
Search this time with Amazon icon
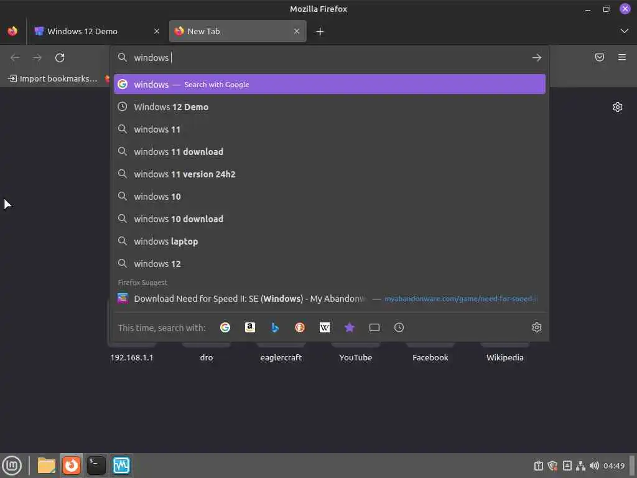[250, 327]
